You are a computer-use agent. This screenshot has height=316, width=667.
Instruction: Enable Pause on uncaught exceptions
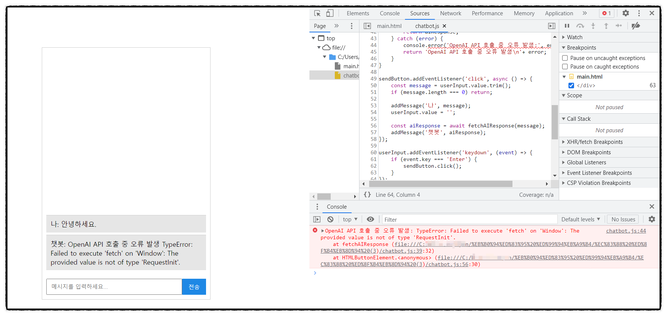pos(565,58)
